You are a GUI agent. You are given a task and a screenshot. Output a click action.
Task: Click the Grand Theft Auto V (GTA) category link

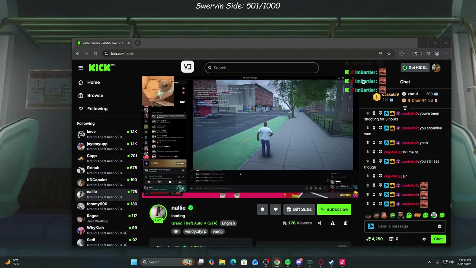coord(194,223)
